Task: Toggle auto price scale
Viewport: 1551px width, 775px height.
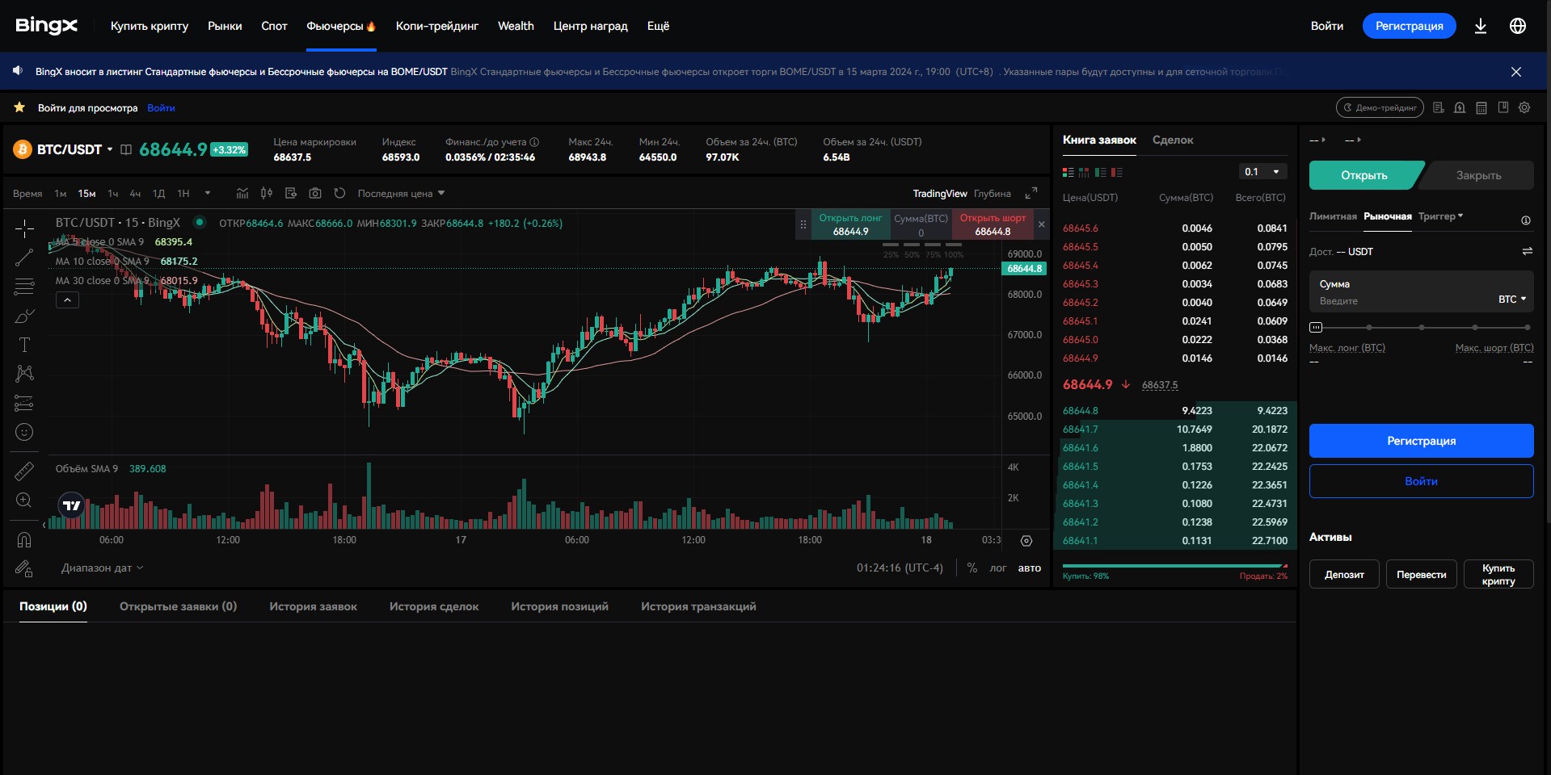Action: 1030,568
